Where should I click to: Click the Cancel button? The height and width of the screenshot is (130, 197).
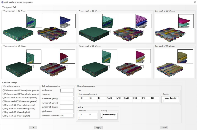pyautogui.click(x=164, y=128)
